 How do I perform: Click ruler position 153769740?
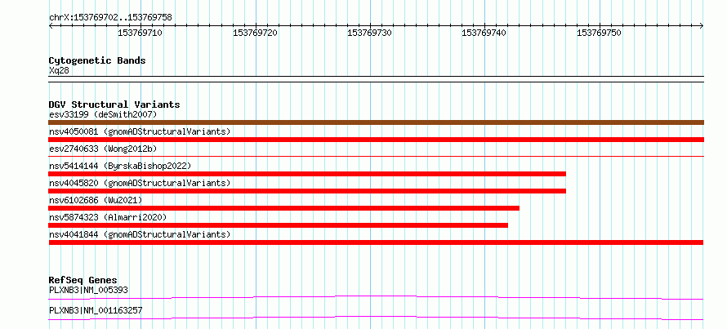484,33
